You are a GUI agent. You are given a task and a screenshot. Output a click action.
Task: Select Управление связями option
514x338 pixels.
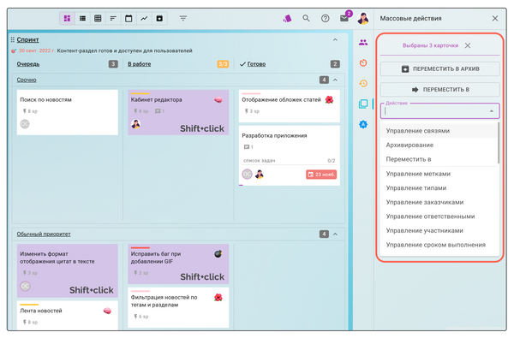point(439,131)
